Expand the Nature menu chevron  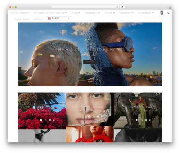tap(114, 13)
